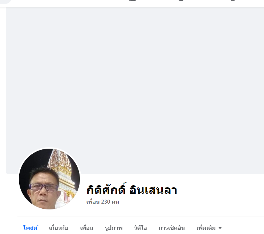Click the number 230 in friends count
The image size is (264, 234).
(x=106, y=201)
